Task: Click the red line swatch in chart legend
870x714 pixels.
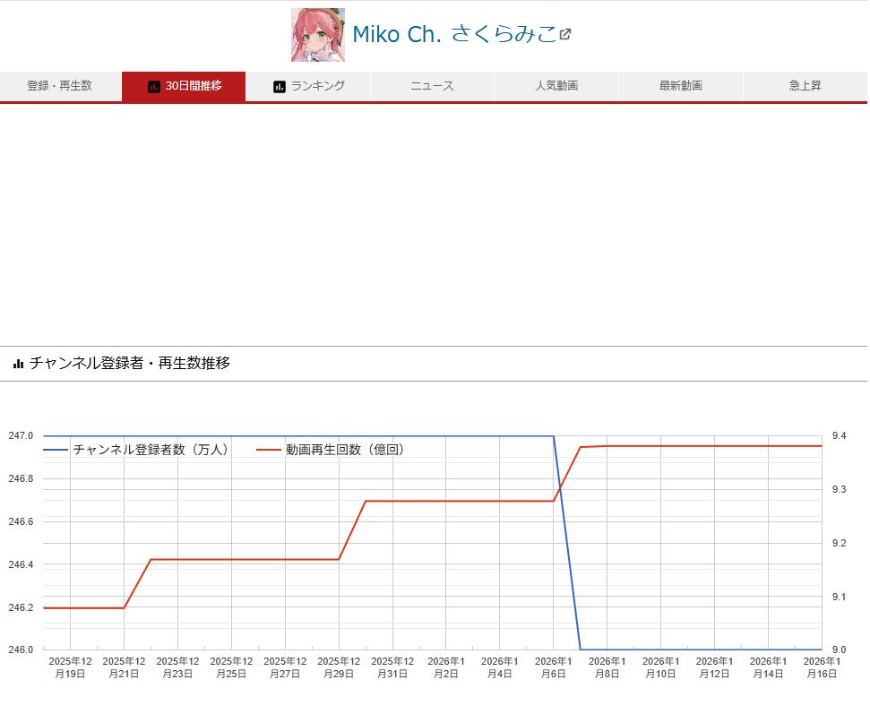Action: [268, 450]
